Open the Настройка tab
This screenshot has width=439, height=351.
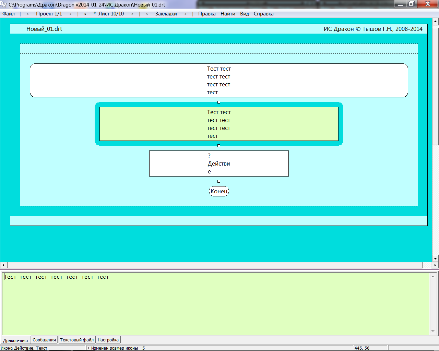coord(108,340)
